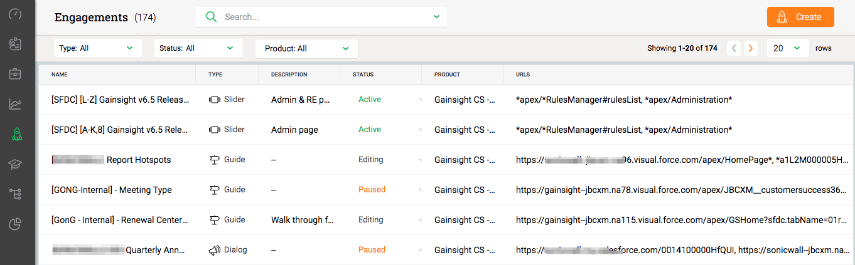Change the 20 rows per page dropdown
Screen dimensions: 855x265
pyautogui.click(x=787, y=48)
